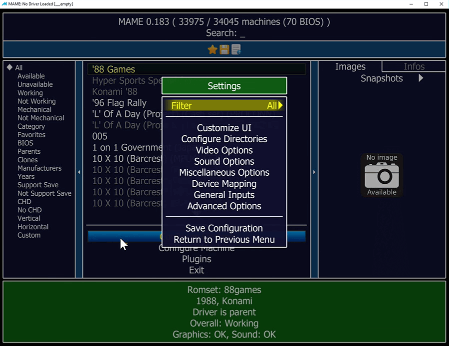Choose the Vertical filter
Screen dimensions: 449x346
click(x=28, y=218)
